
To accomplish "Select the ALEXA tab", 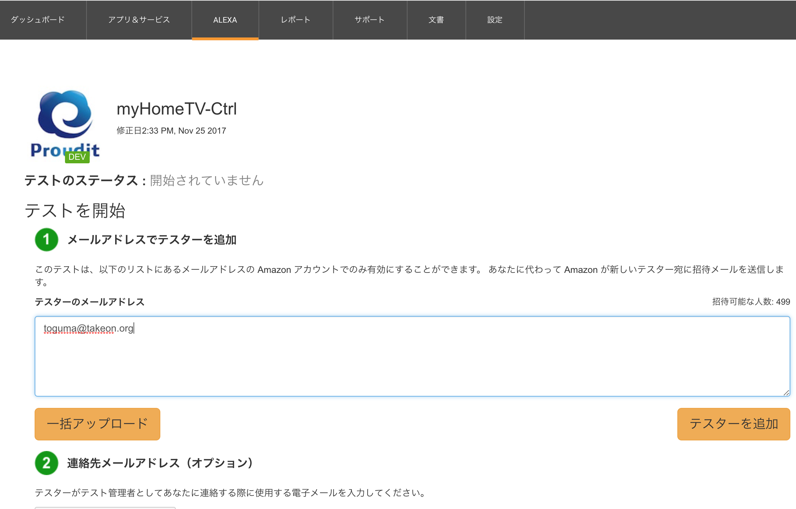I will click(225, 20).
